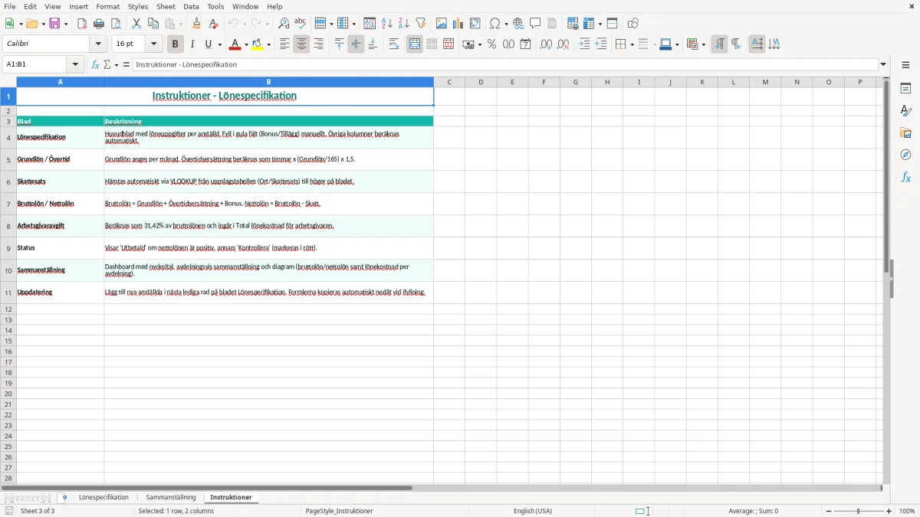Open the Styles menu
The width and height of the screenshot is (920, 517).
click(x=138, y=6)
